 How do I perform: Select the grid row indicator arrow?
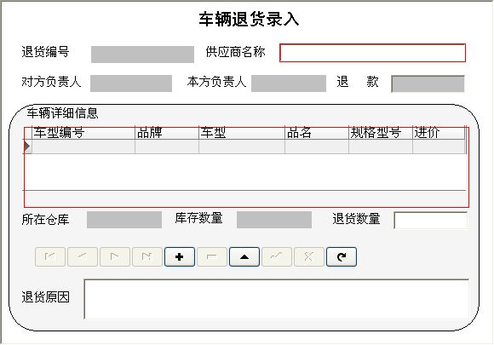point(28,147)
